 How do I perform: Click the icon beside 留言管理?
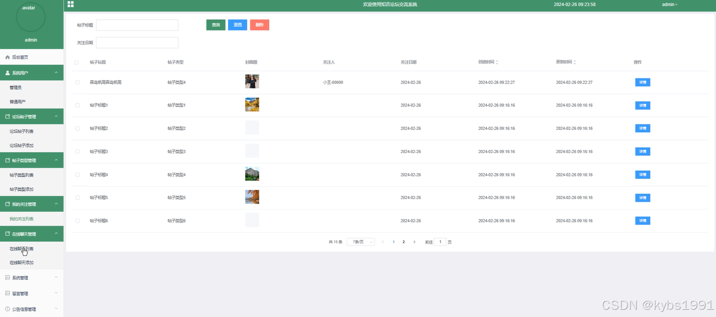click(x=7, y=293)
